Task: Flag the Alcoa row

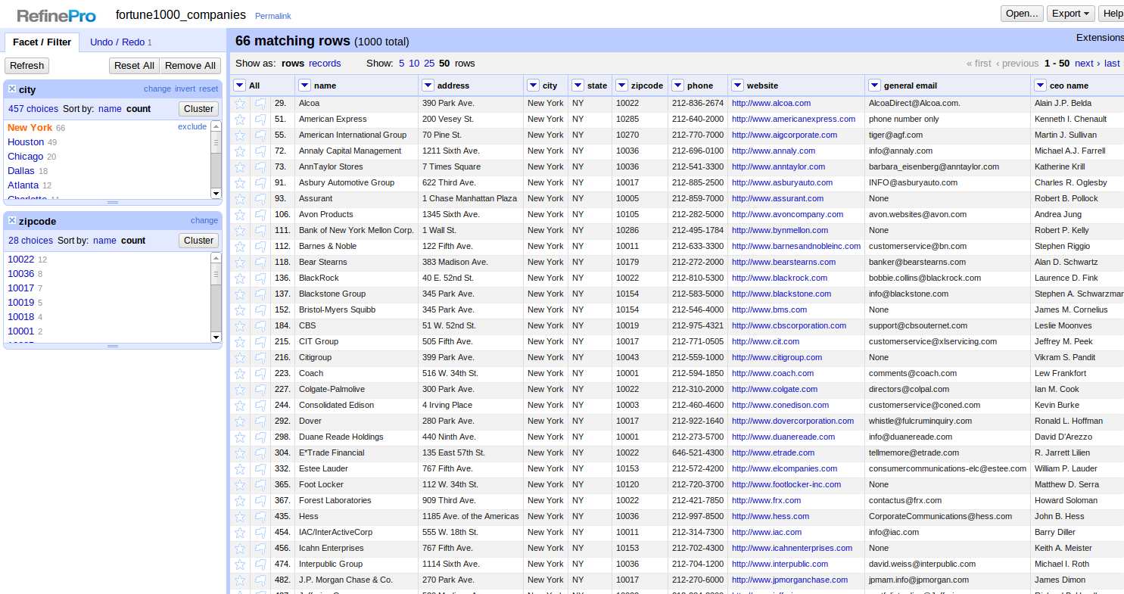Action: tap(260, 104)
